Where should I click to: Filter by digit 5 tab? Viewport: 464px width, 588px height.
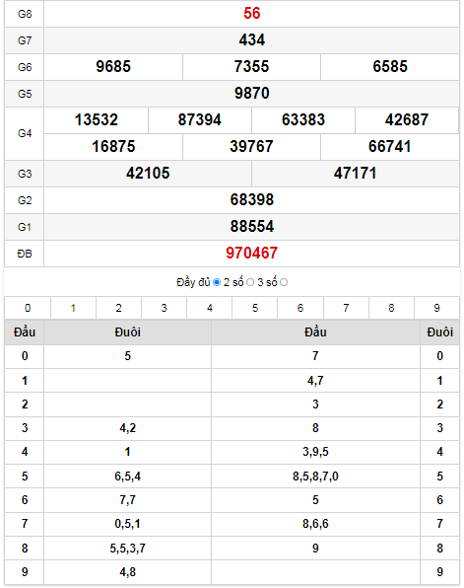[x=254, y=308]
